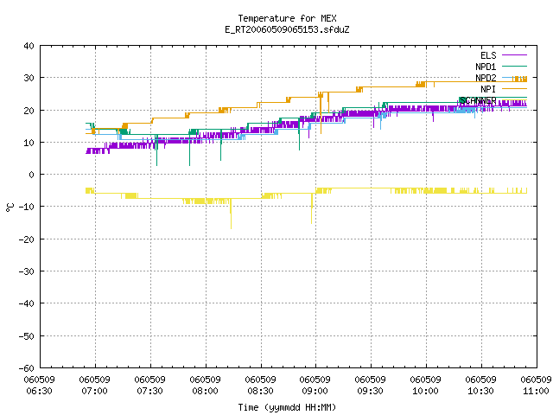Click the x-axis tick label 11:00
The height and width of the screenshot is (415, 553).
click(536, 391)
